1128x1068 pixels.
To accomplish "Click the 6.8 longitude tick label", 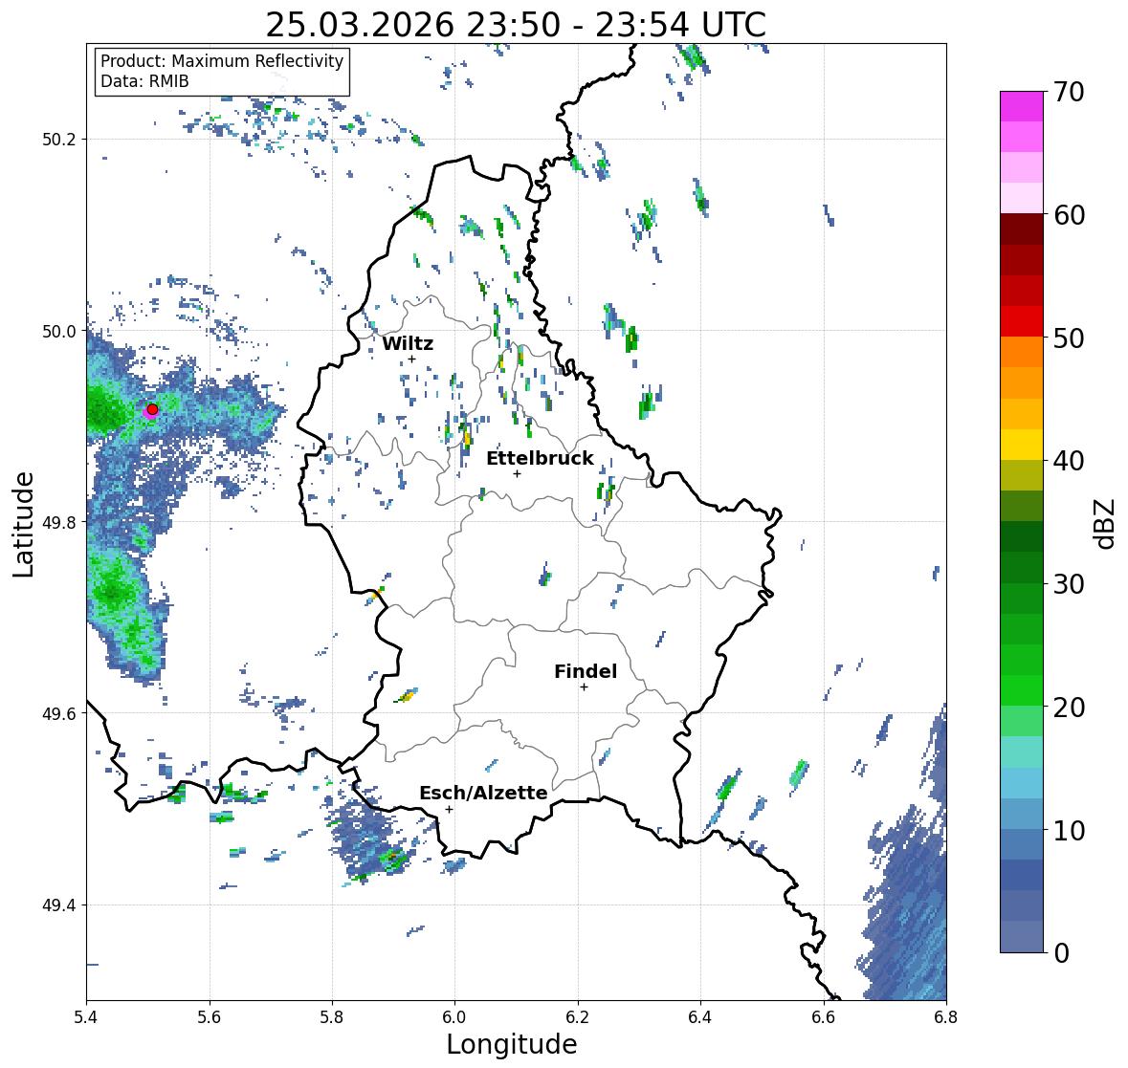I will (946, 1017).
